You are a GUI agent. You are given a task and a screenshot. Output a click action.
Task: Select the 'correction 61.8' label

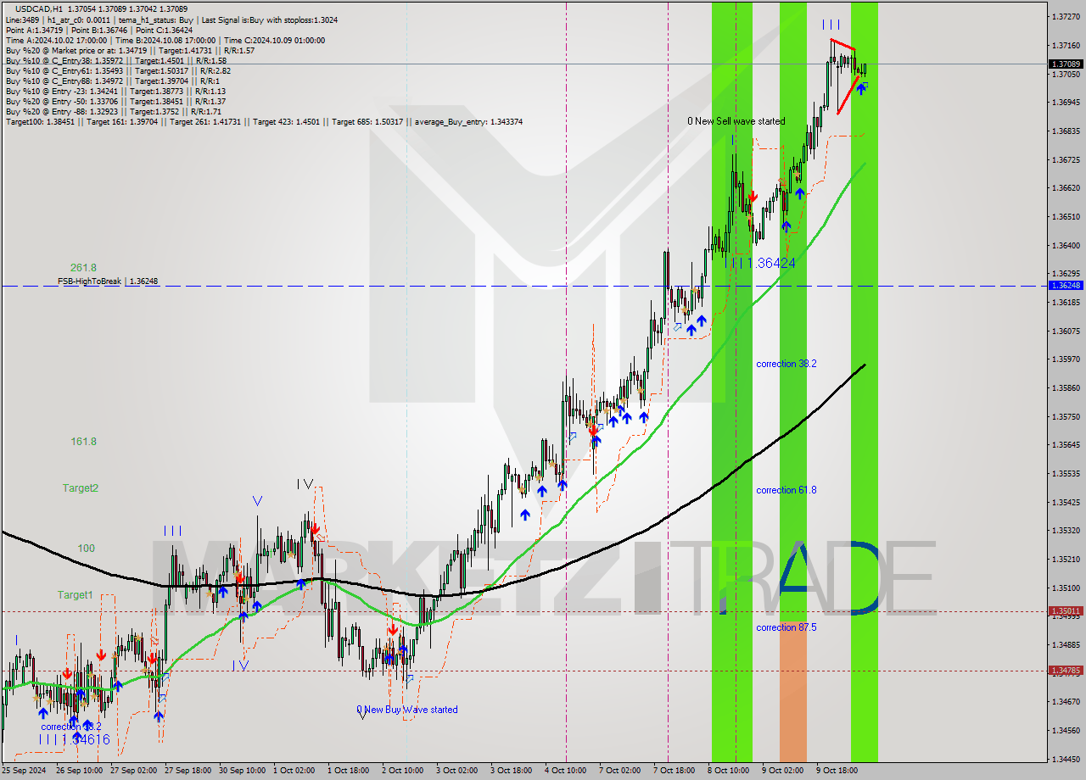787,490
